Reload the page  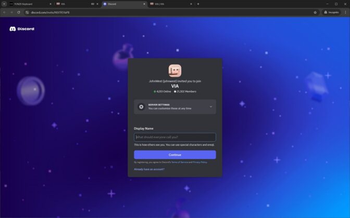(19, 12)
